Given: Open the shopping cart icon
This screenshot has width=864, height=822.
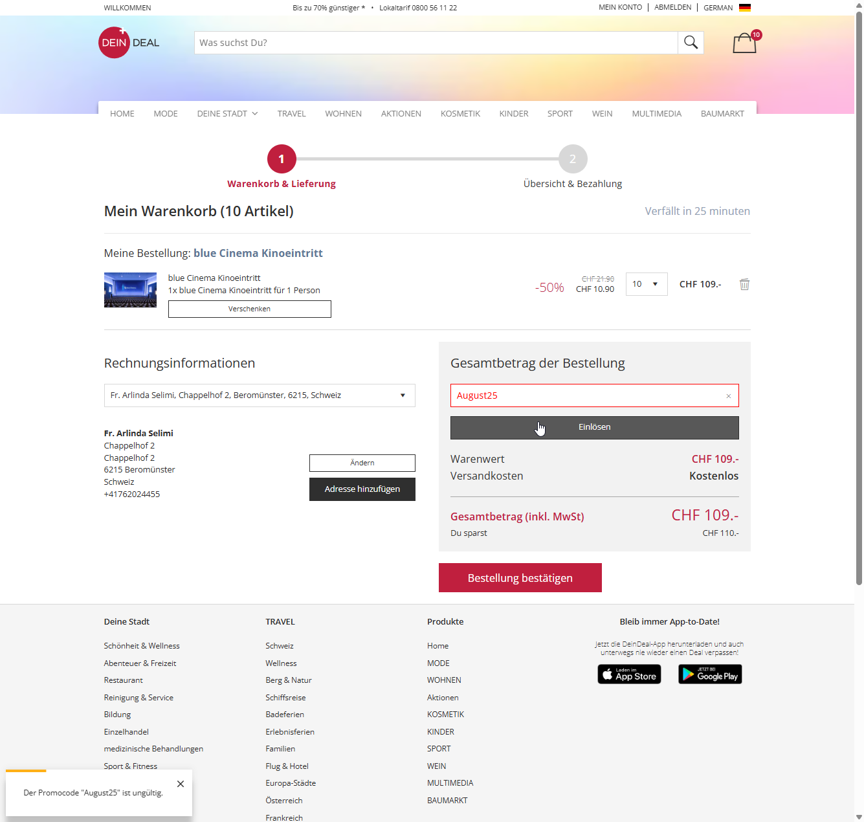Looking at the screenshot, I should 745,43.
